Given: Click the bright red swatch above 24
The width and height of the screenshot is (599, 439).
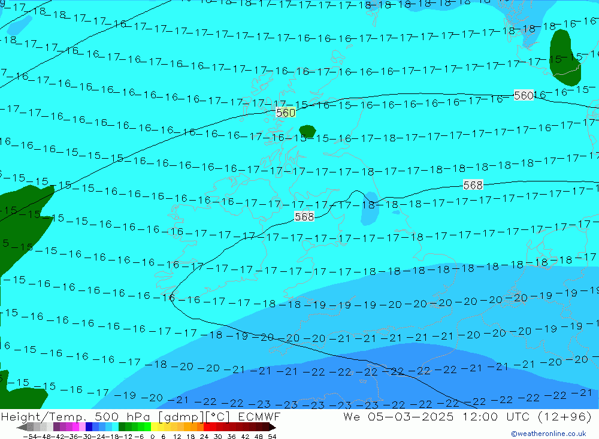Looking at the screenshot, I should coord(207,427).
